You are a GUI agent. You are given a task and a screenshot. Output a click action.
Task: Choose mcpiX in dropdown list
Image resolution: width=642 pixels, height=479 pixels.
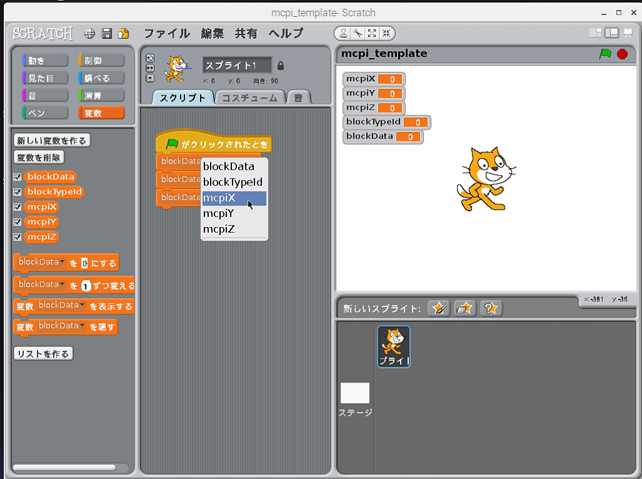click(234, 198)
